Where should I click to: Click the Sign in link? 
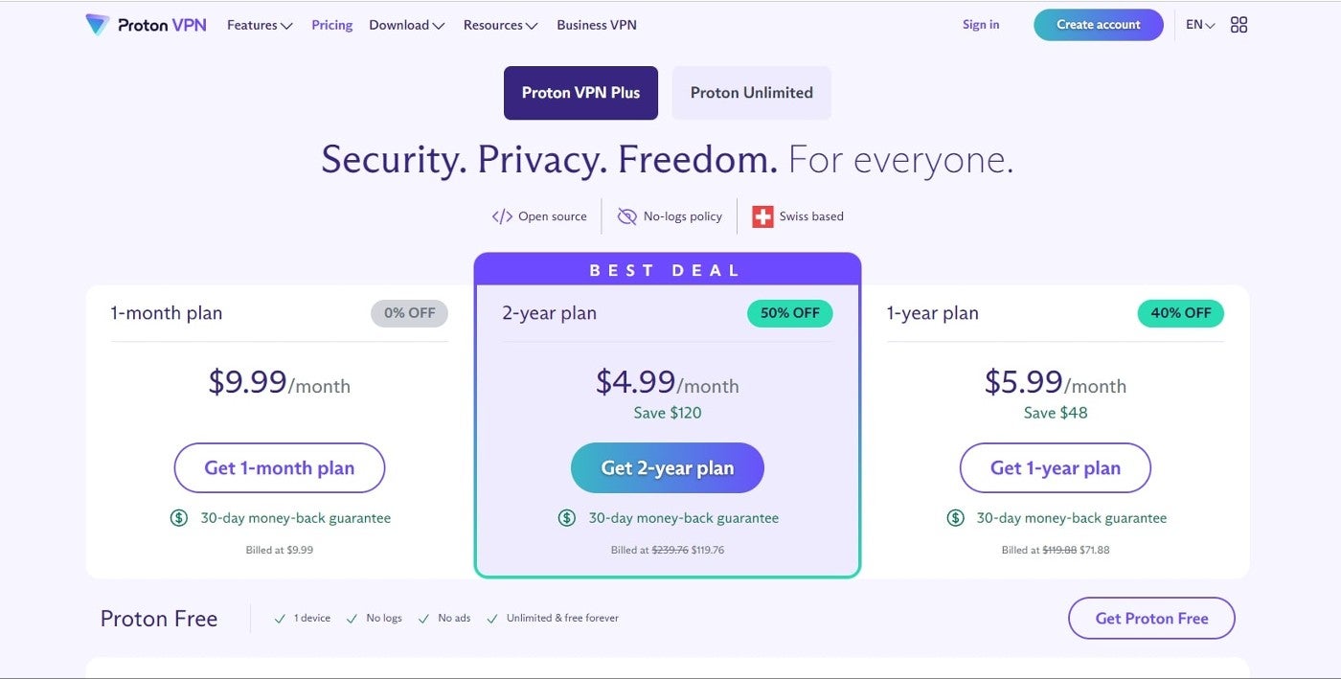pyautogui.click(x=981, y=25)
